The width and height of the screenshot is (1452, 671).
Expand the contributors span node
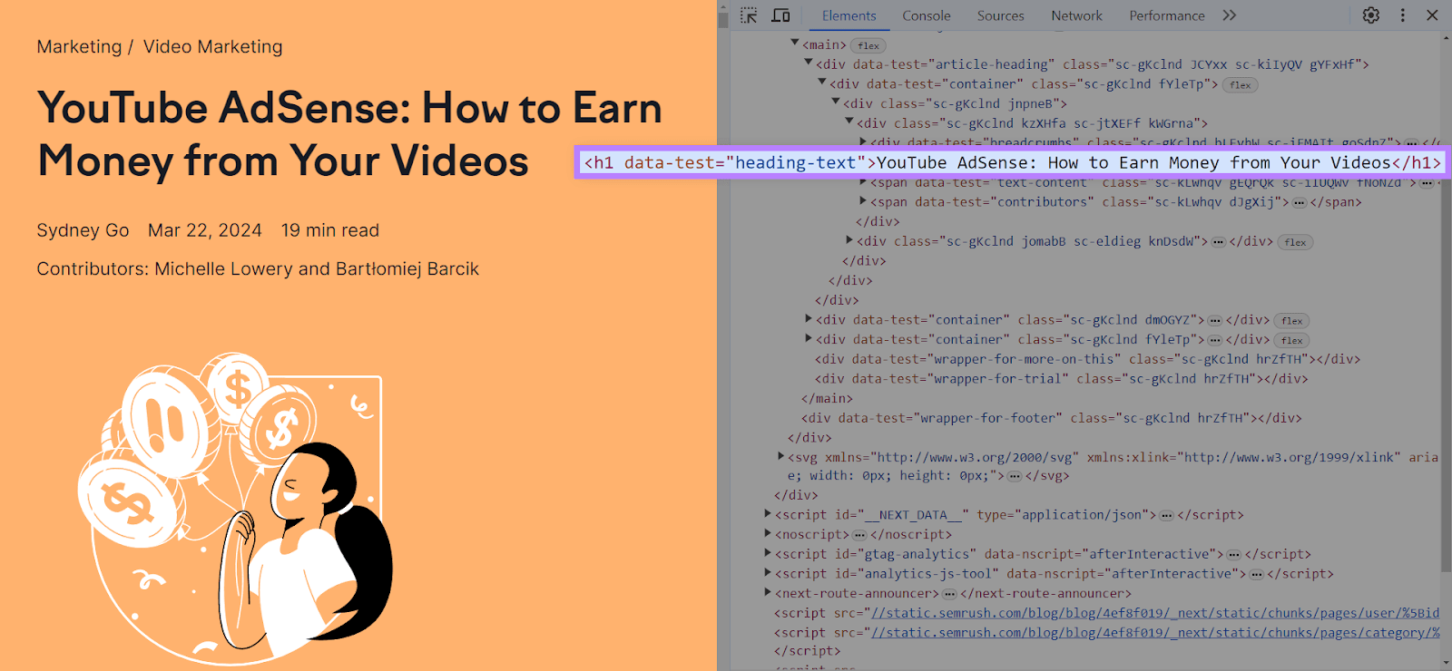click(863, 201)
